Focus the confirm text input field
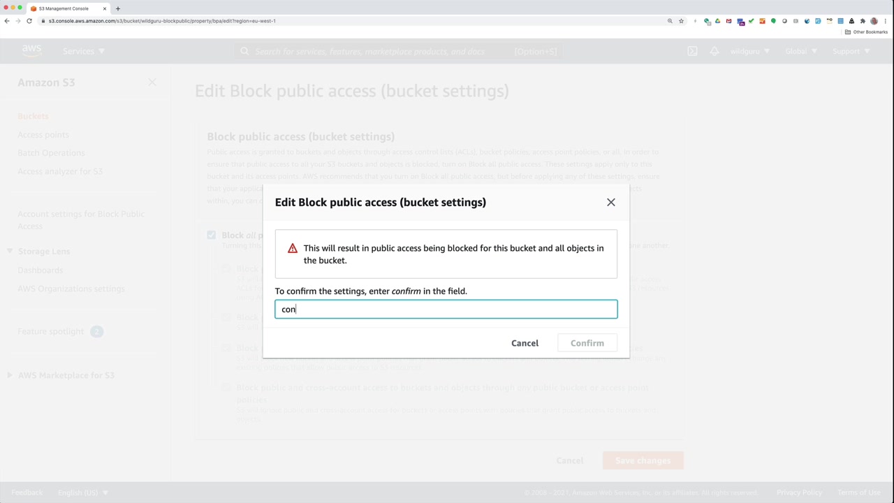Viewport: 894px width, 503px height. tap(446, 309)
